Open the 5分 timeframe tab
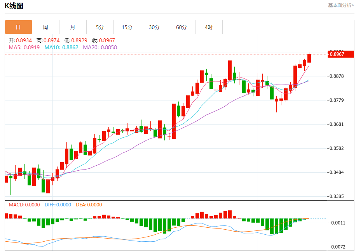Viewport: 356px width, 251px height. pos(100,27)
